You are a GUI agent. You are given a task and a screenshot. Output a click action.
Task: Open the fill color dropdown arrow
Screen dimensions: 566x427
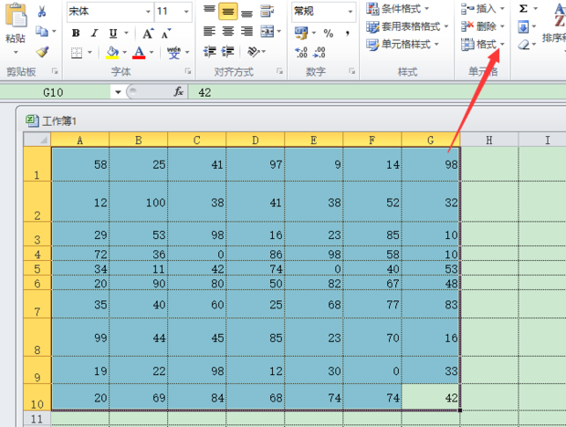point(124,53)
